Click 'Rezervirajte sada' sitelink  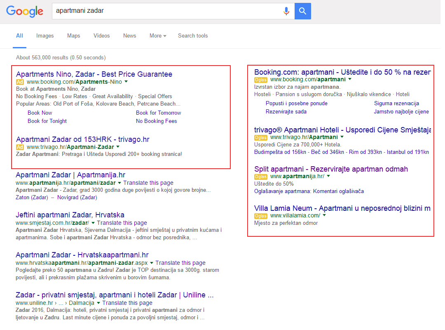pos(286,112)
